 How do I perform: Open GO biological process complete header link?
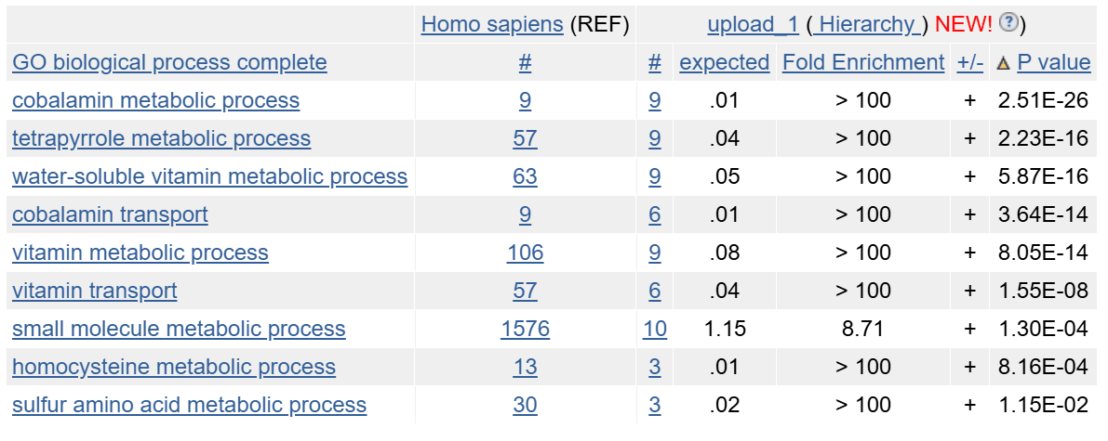point(169,63)
